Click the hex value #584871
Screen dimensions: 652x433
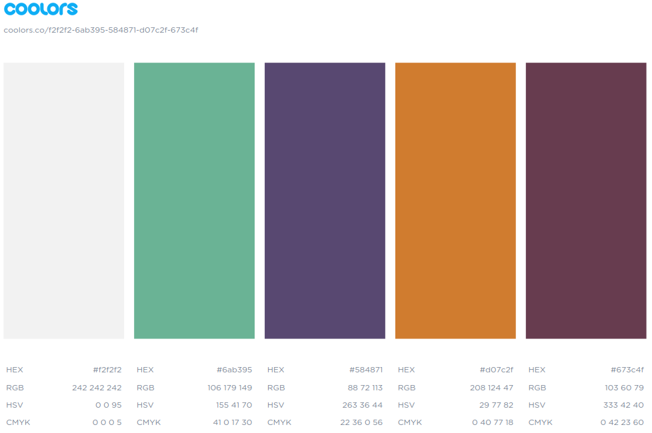(x=366, y=370)
